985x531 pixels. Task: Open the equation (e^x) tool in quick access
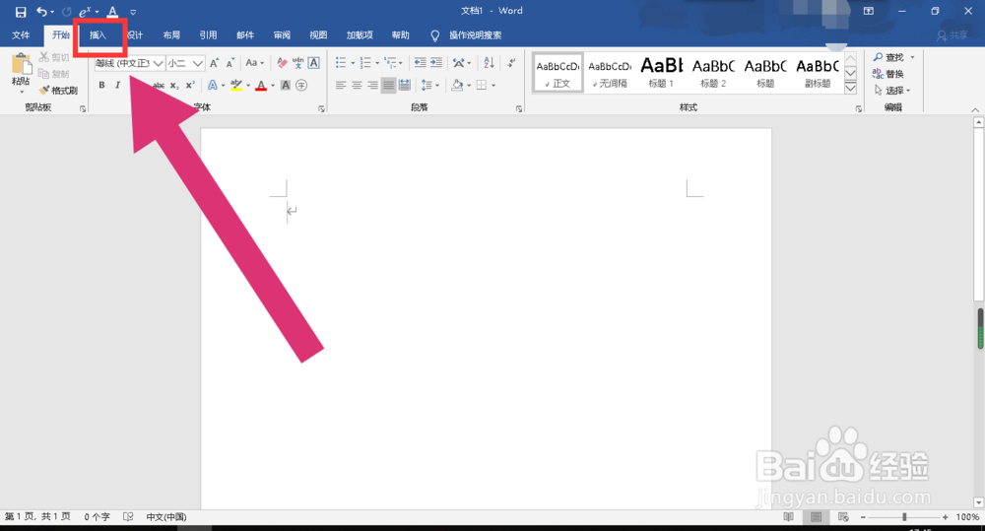[86, 11]
